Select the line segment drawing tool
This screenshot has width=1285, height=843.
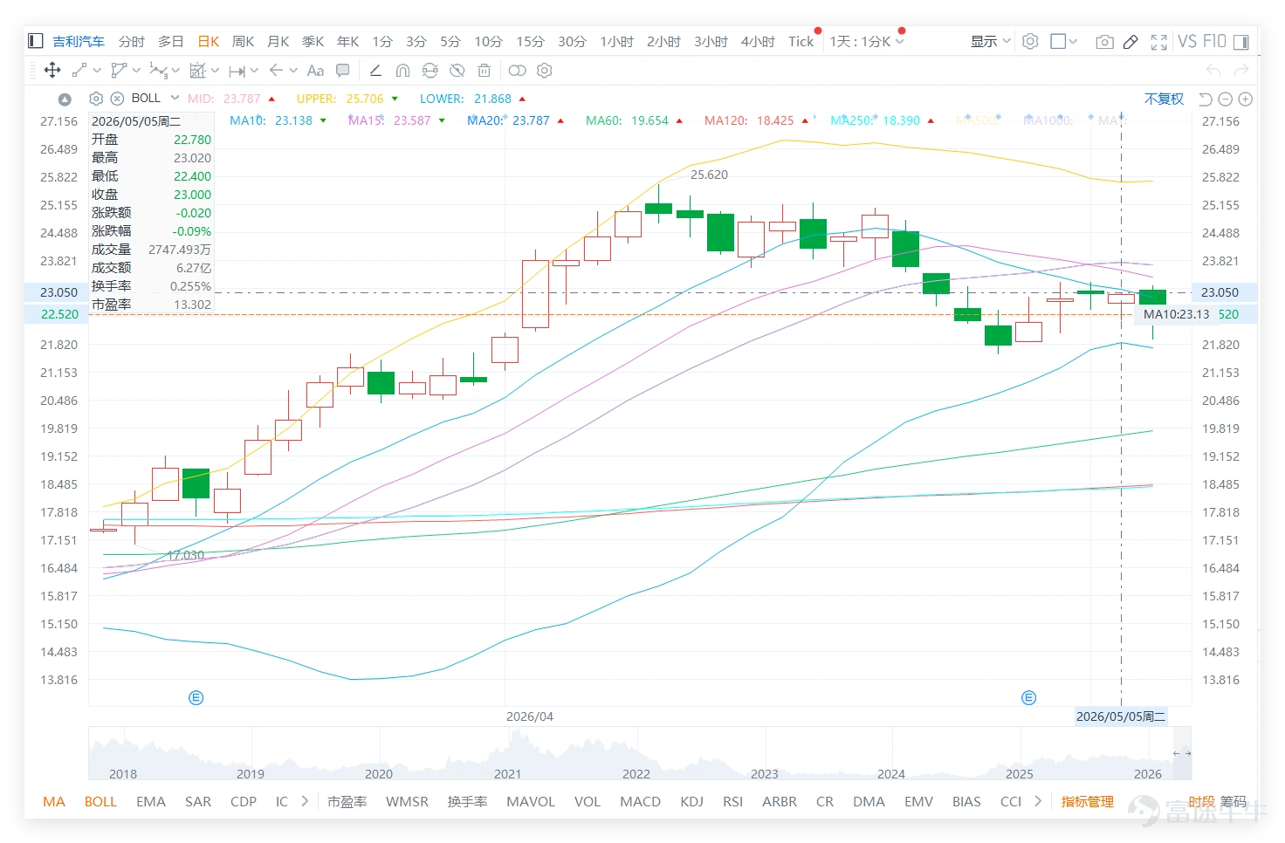(x=79, y=71)
